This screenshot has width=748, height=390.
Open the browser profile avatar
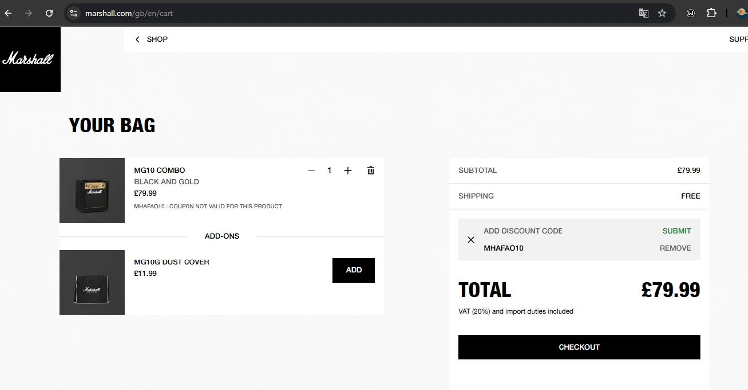(x=742, y=13)
